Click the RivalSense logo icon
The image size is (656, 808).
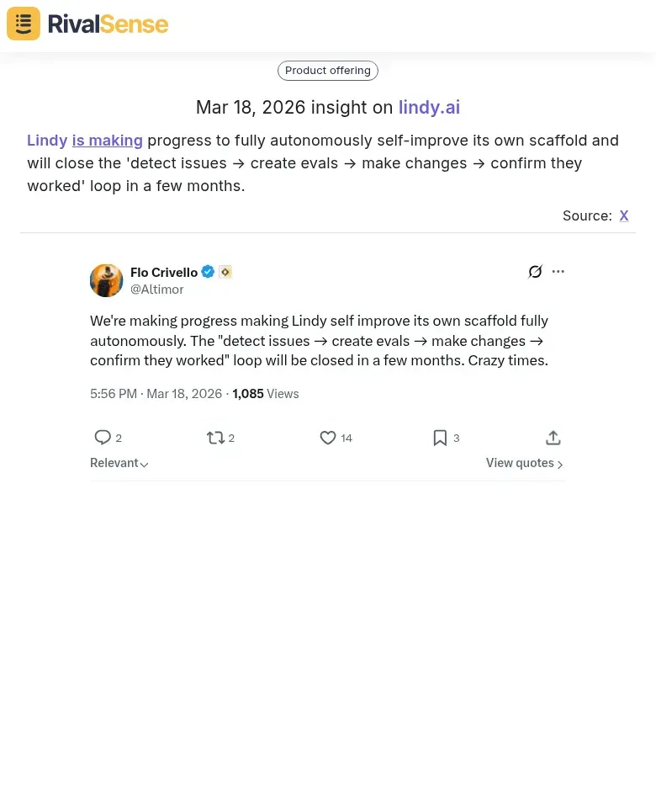[24, 24]
